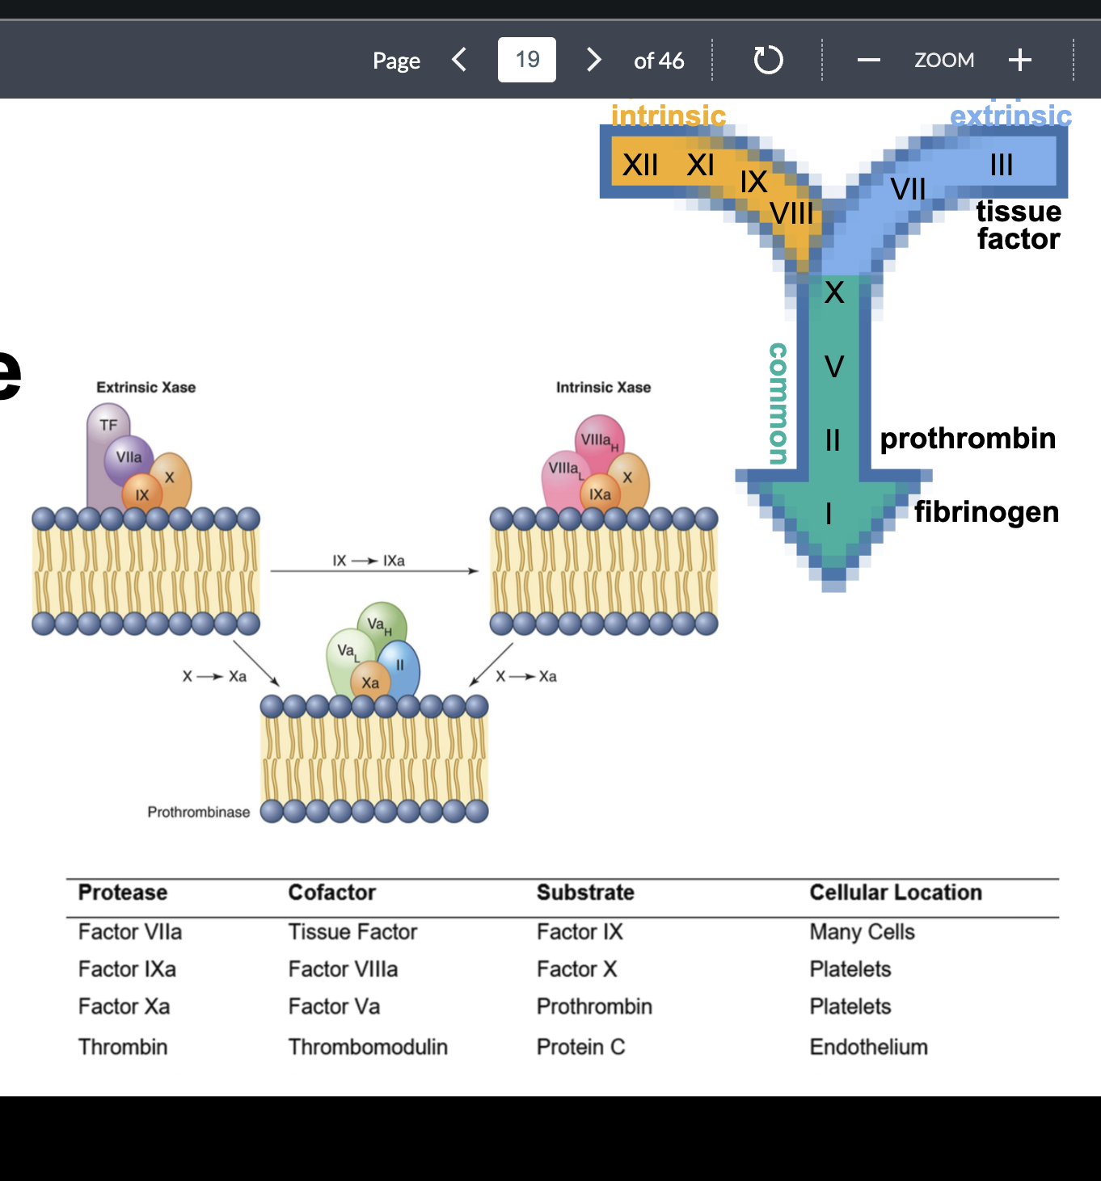Click the Protease column header
Screen dimensions: 1101x1181
coord(123,893)
